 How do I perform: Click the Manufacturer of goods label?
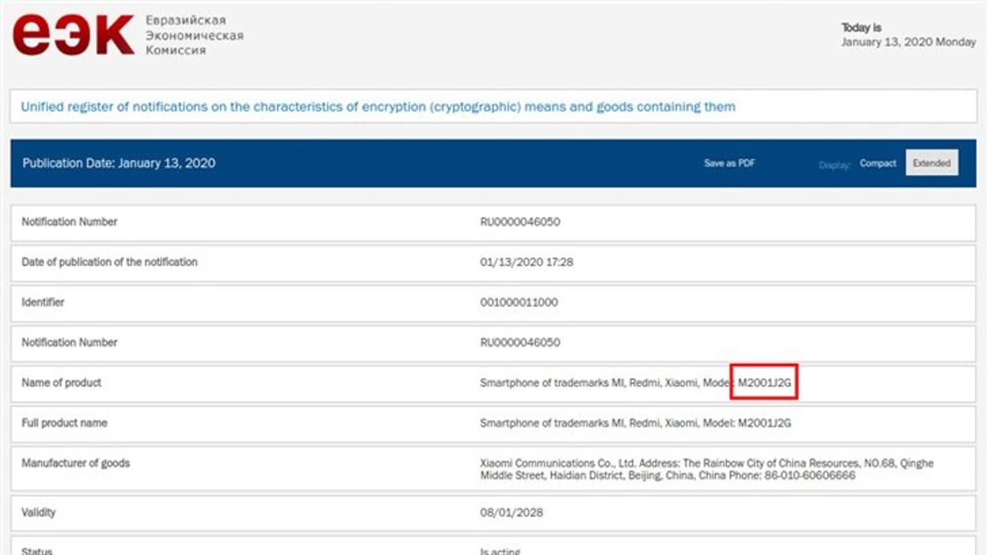75,463
